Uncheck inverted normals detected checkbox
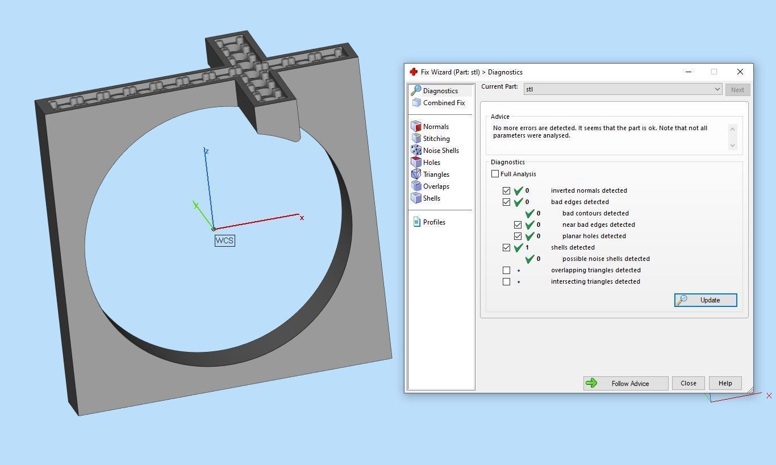 [x=506, y=190]
